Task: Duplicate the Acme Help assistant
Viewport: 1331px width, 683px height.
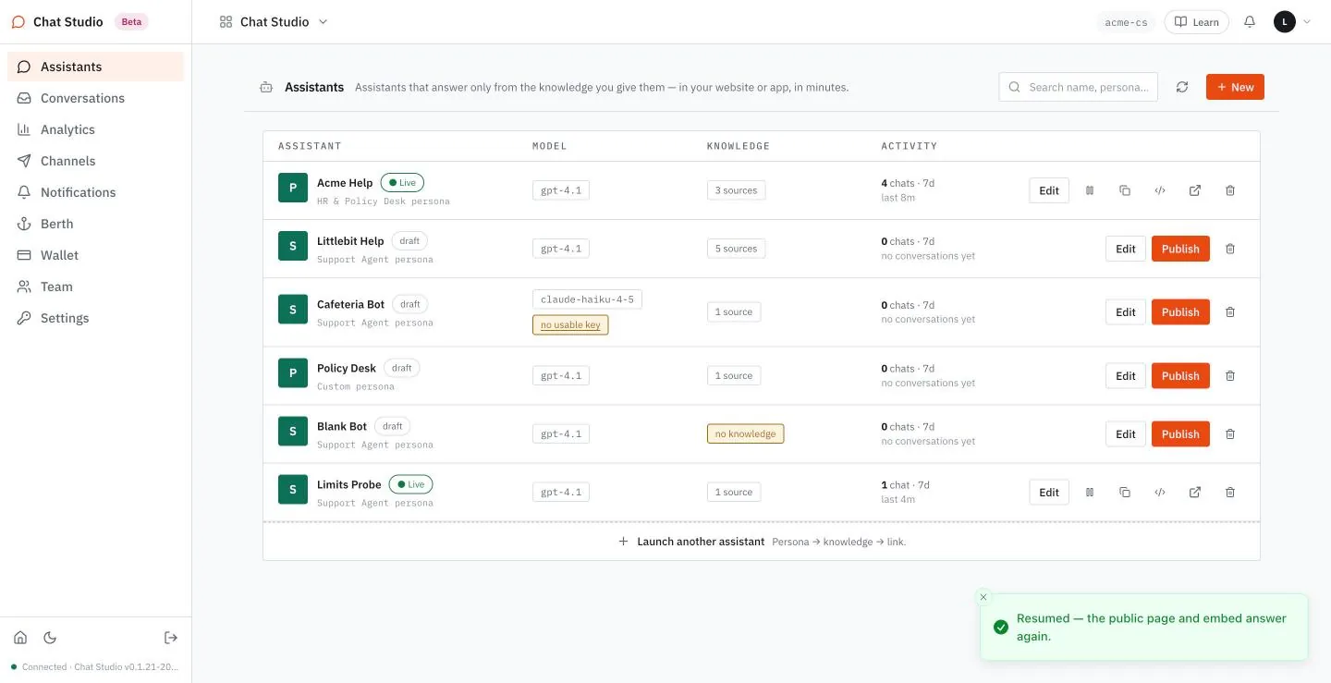Action: pos(1125,190)
